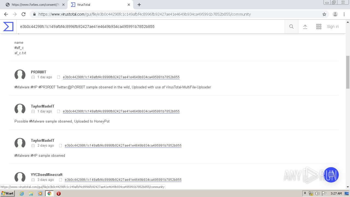Click avatar of TaylorMadeIT 2 days ago
350x197 pixels.
(x=20, y=143)
